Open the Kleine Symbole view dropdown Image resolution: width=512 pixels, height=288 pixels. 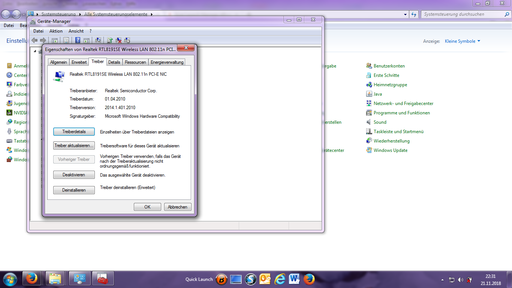pyautogui.click(x=463, y=41)
